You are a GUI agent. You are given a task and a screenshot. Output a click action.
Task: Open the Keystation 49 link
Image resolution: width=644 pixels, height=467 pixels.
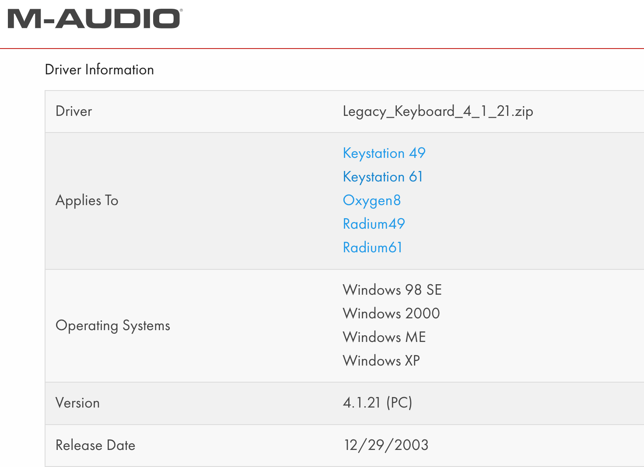[384, 153]
